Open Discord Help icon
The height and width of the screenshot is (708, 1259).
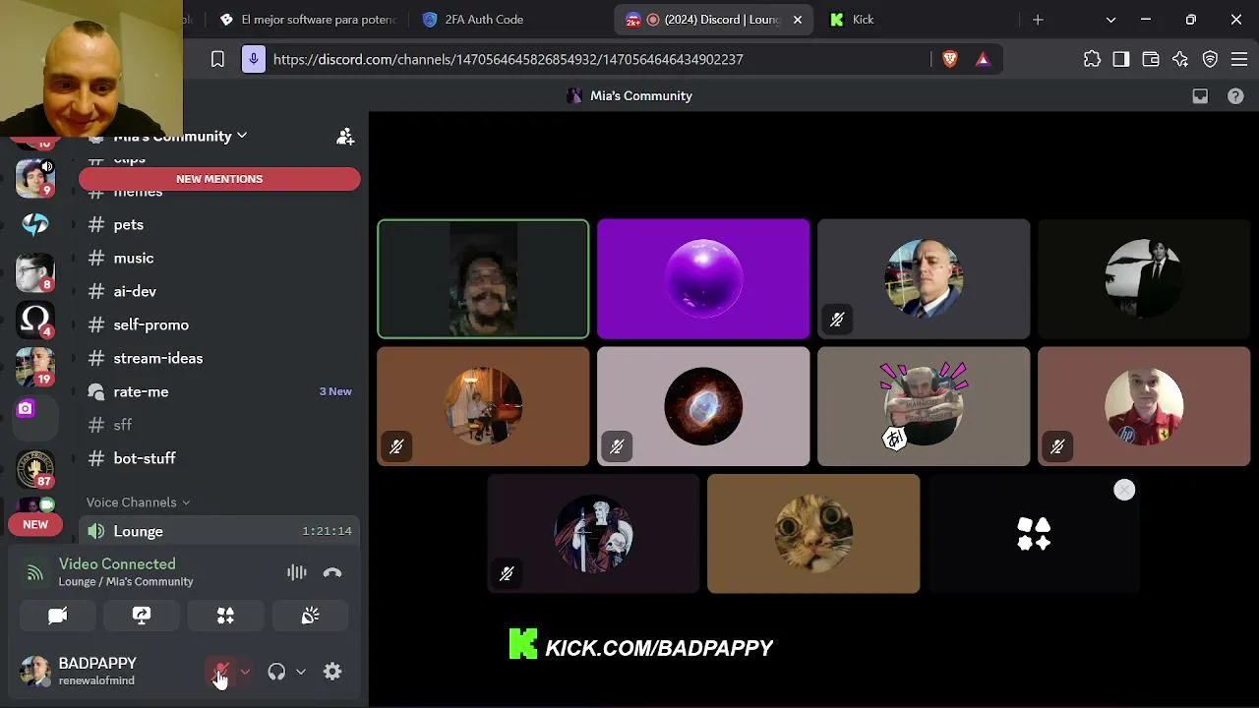pos(1235,95)
